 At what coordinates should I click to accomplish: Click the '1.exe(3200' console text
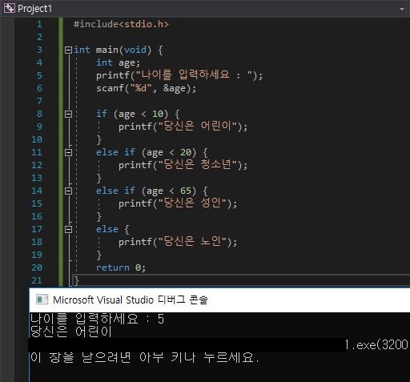click(x=376, y=345)
